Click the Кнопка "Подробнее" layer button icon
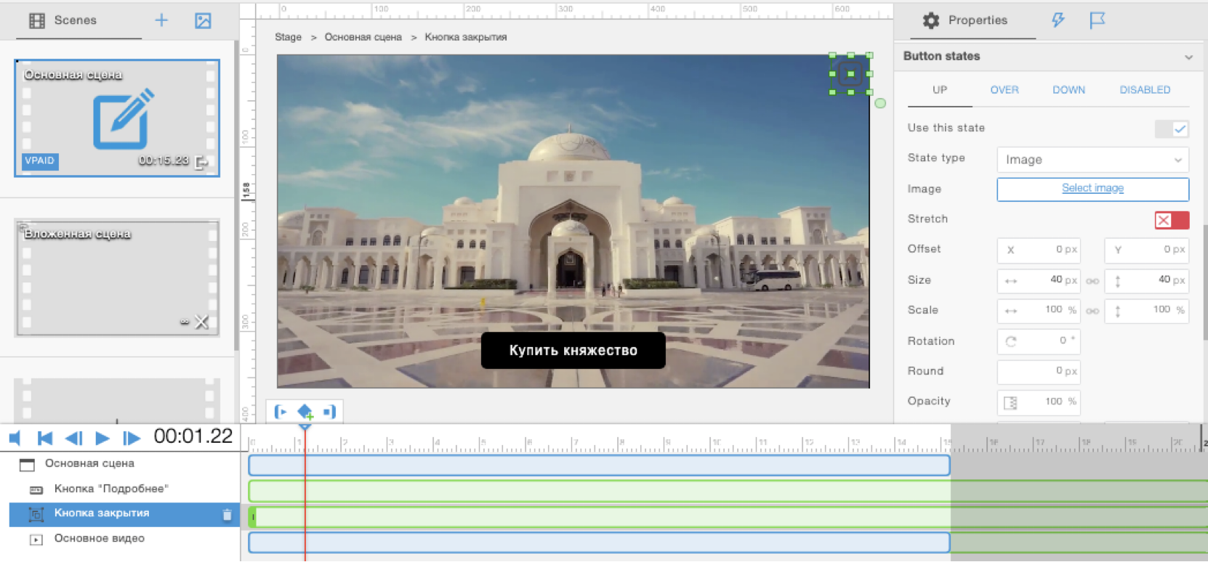The height and width of the screenshot is (562, 1208). click(36, 490)
